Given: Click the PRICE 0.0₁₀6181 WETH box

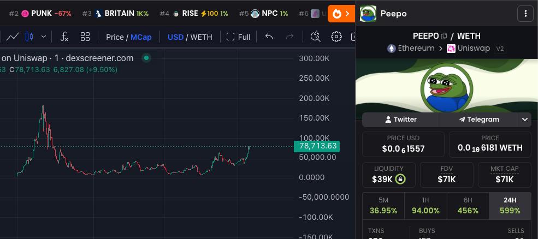Looking at the screenshot, I should pyautogui.click(x=490, y=144).
